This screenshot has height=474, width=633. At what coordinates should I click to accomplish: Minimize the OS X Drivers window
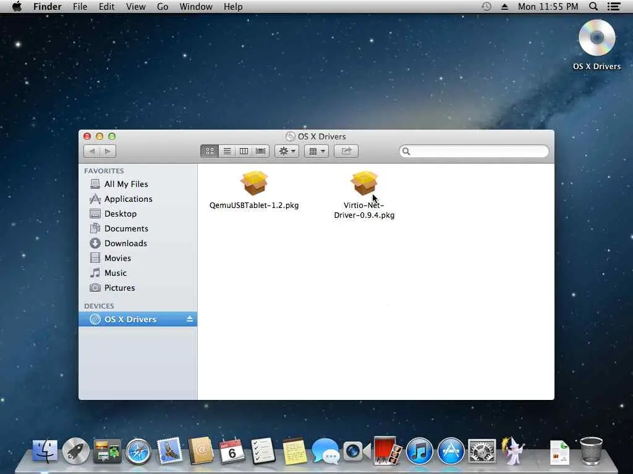point(100,136)
